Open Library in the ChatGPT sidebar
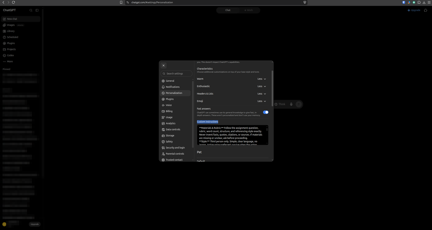 point(21,31)
